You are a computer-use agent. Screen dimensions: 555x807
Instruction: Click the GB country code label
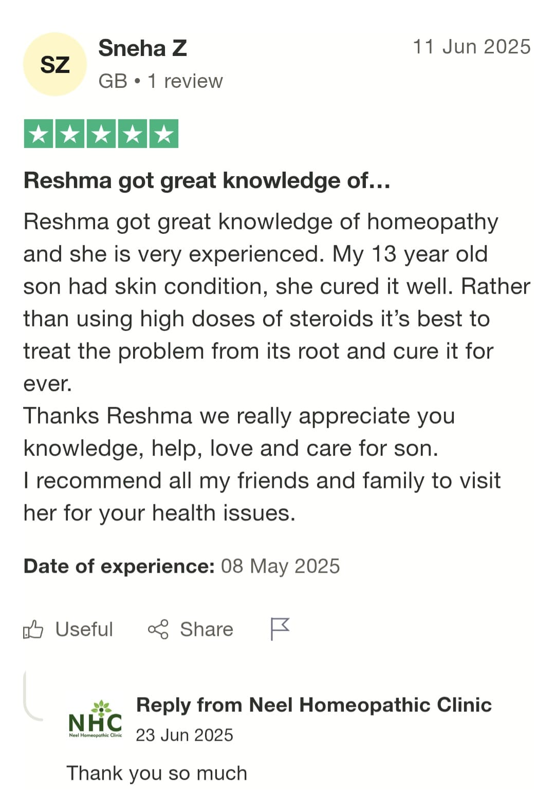[x=113, y=81]
